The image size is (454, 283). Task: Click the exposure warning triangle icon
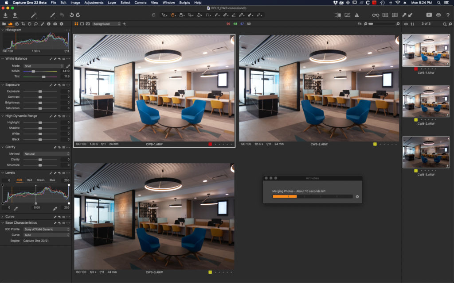coord(357,15)
